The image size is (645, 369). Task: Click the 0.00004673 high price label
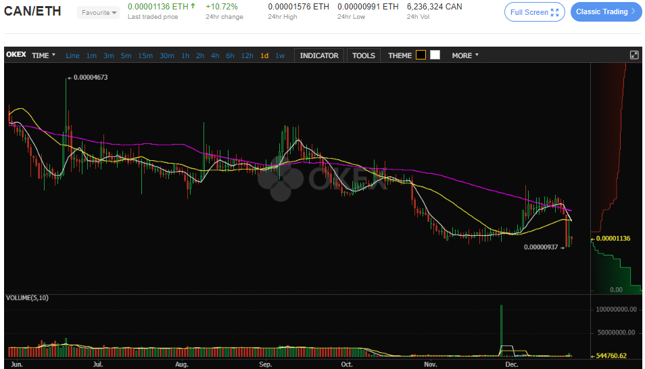[x=90, y=78]
